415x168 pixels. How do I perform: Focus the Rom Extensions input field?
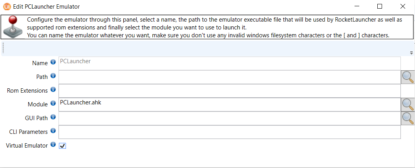point(229,91)
